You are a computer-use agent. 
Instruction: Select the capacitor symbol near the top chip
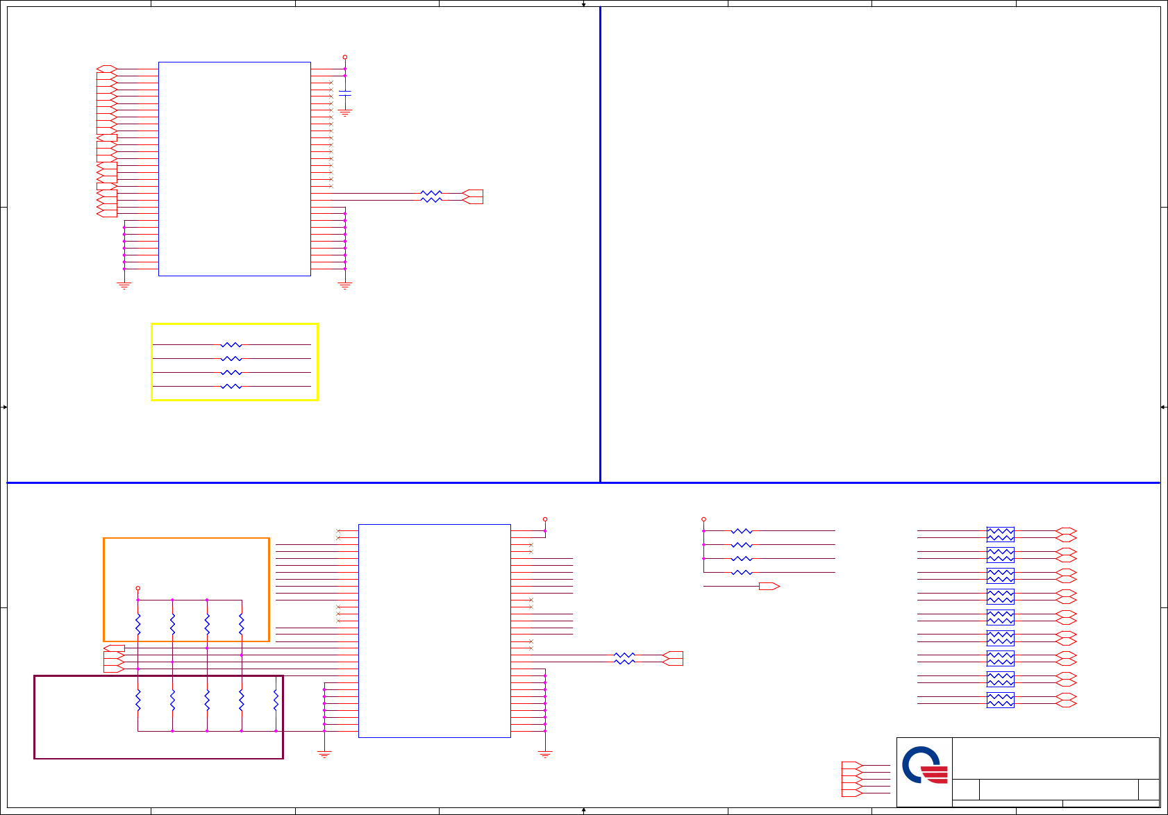pos(344,92)
